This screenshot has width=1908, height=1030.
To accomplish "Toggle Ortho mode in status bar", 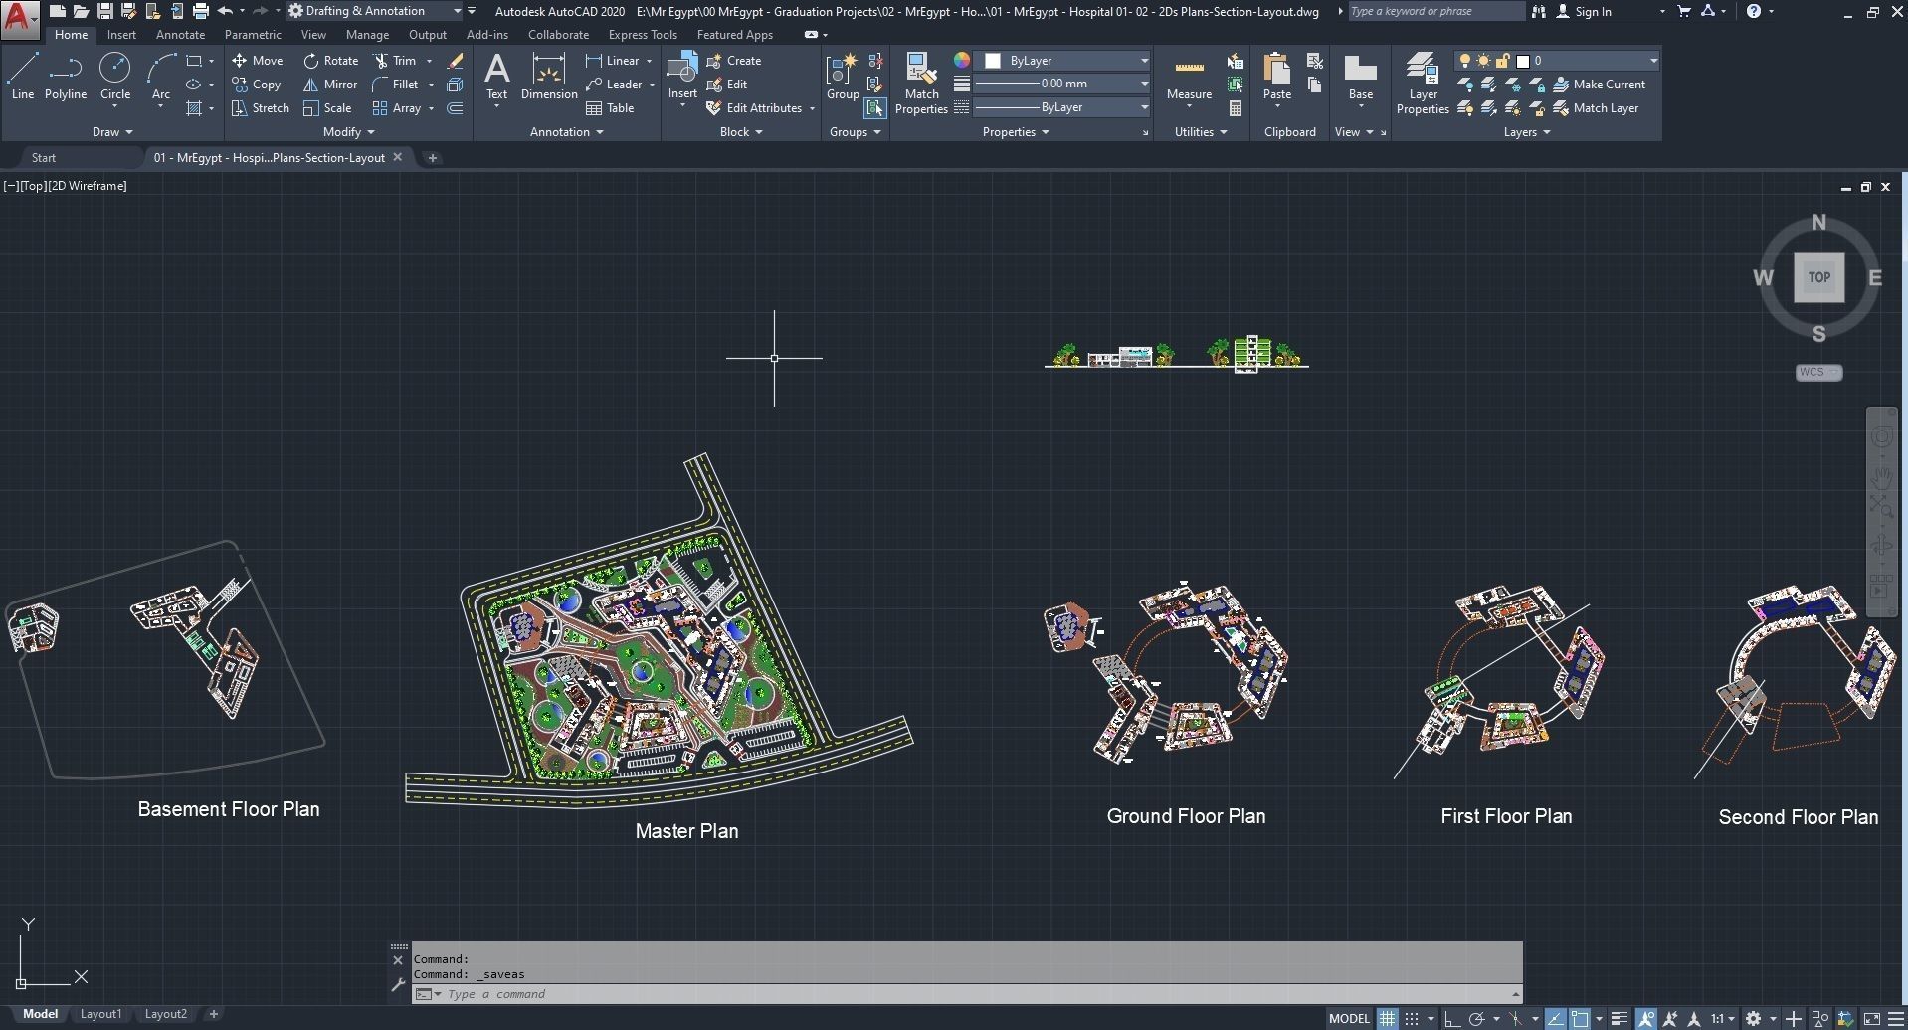I will point(1451,1018).
